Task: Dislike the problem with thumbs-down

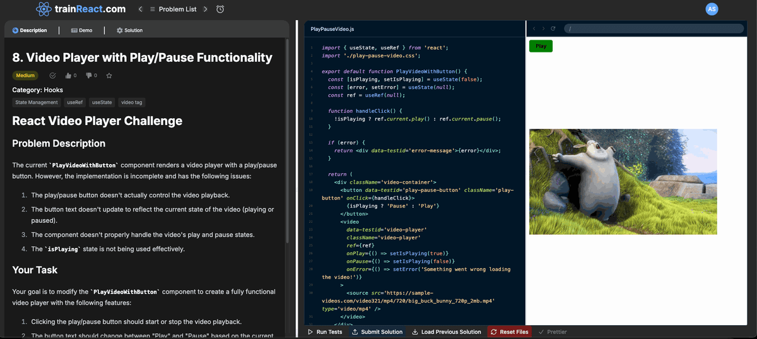Action: [x=88, y=76]
